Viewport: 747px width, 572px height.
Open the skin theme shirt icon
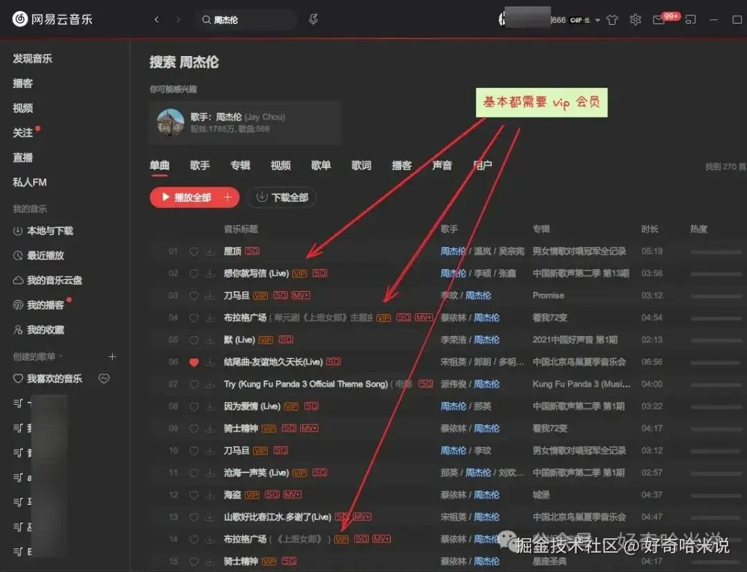point(612,19)
